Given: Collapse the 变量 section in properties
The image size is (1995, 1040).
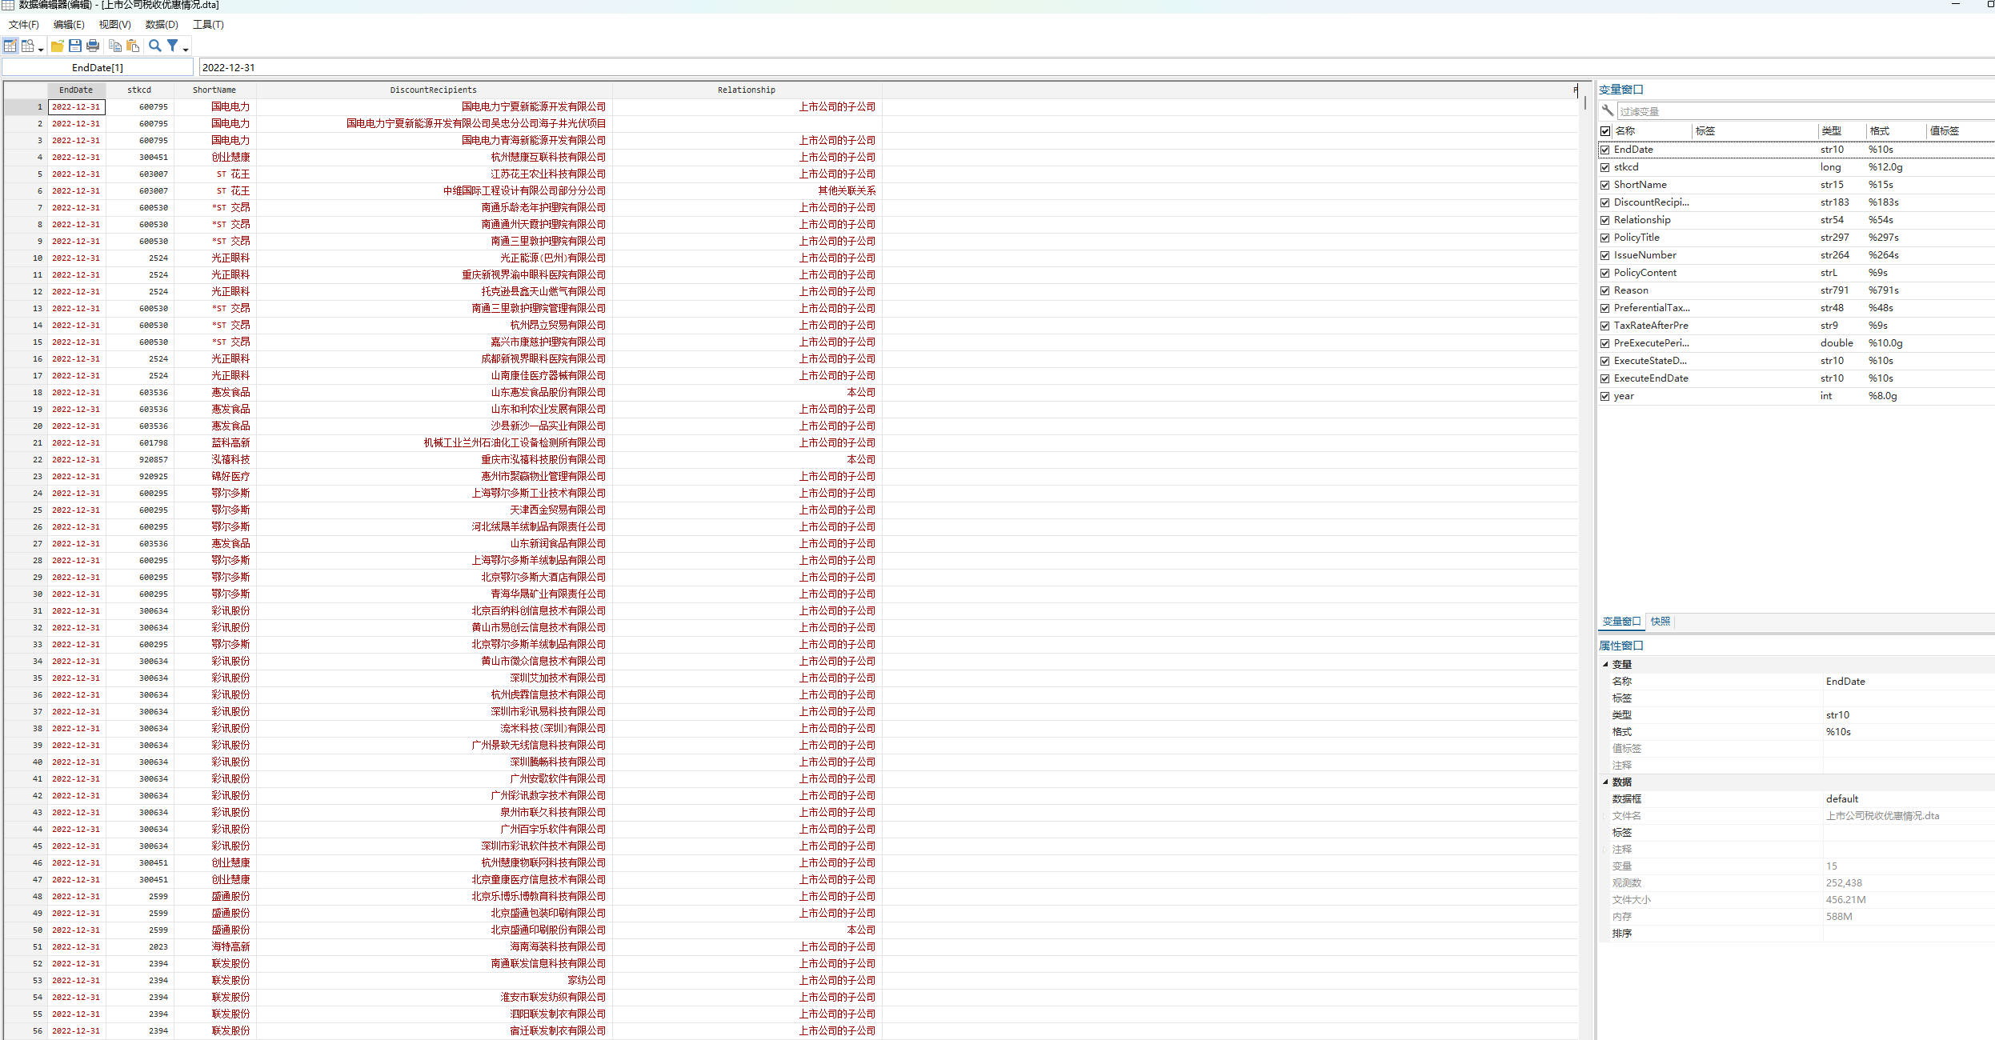Looking at the screenshot, I should pyautogui.click(x=1605, y=664).
